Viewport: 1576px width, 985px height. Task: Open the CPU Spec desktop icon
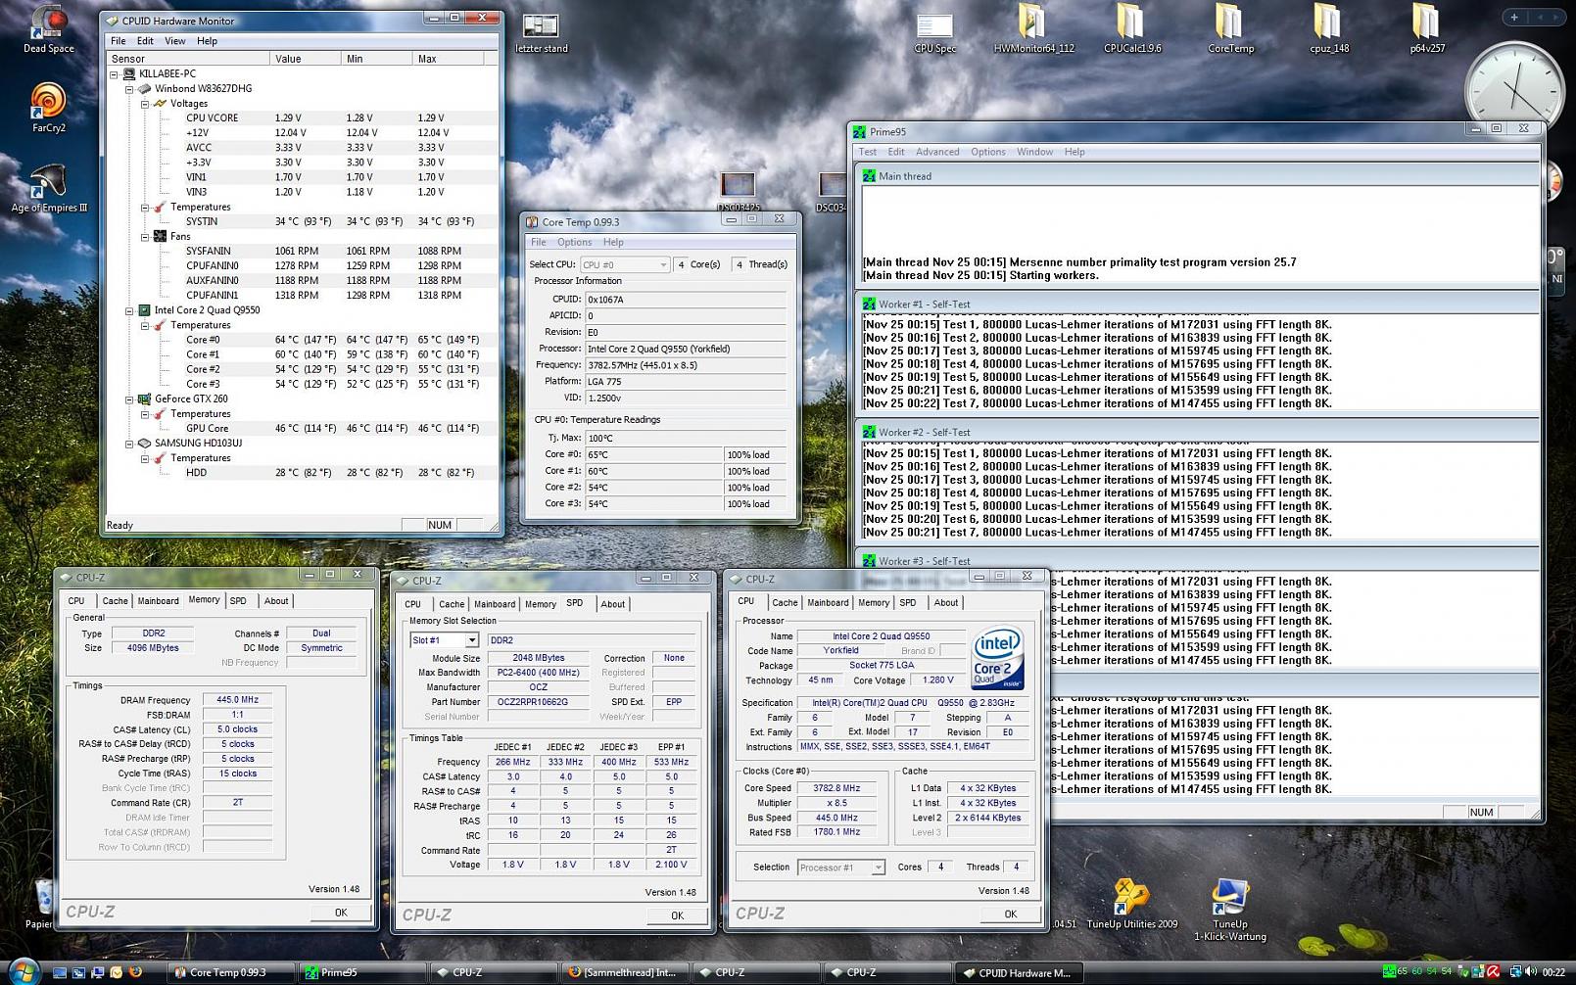[934, 32]
